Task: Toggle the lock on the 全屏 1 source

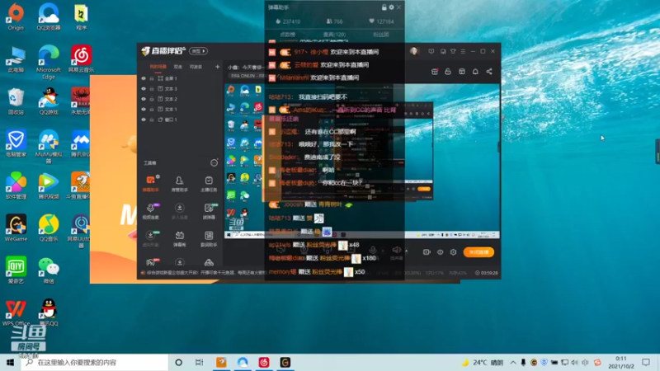Action: point(152,78)
